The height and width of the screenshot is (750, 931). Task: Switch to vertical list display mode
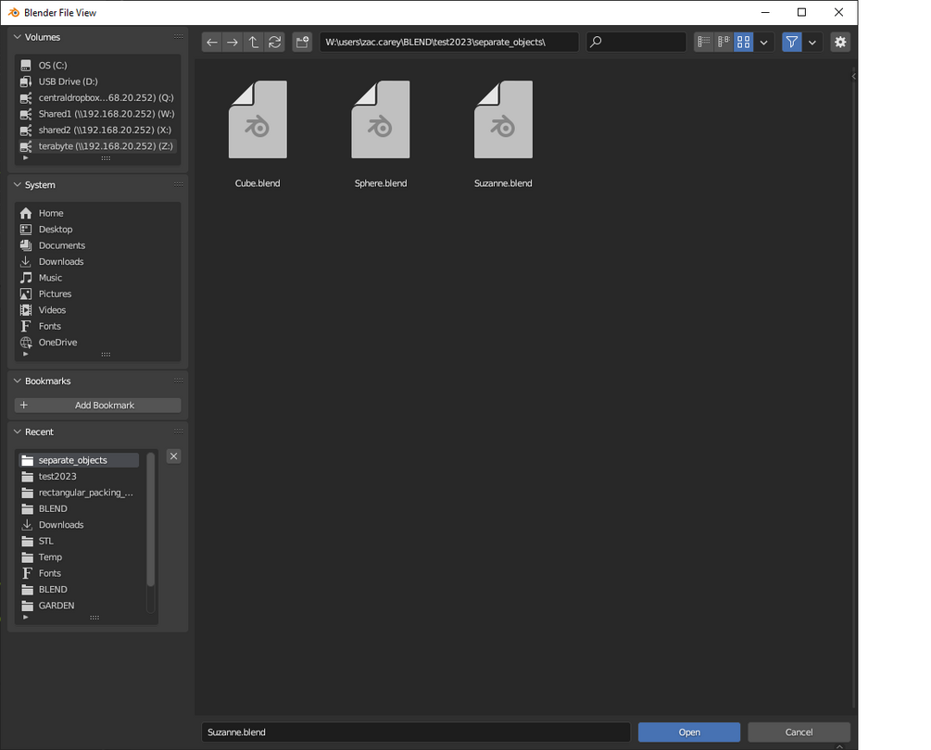pyautogui.click(x=704, y=42)
